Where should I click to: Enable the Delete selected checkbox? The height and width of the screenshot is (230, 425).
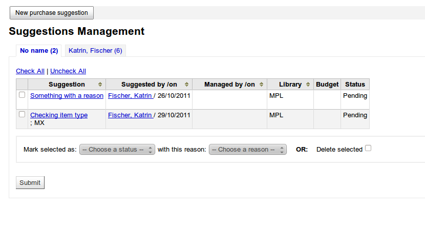tap(368, 149)
